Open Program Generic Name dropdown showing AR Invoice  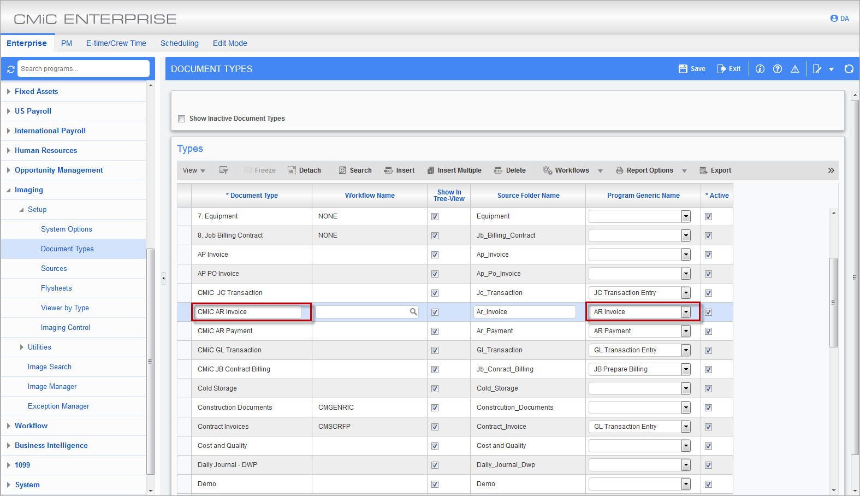686,312
